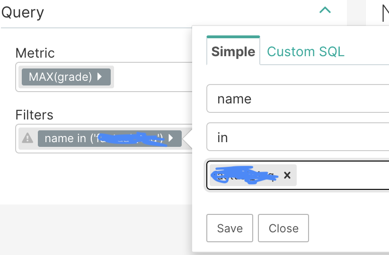389x255 pixels.
Task: Click the filter values input field
Action: coord(342,175)
